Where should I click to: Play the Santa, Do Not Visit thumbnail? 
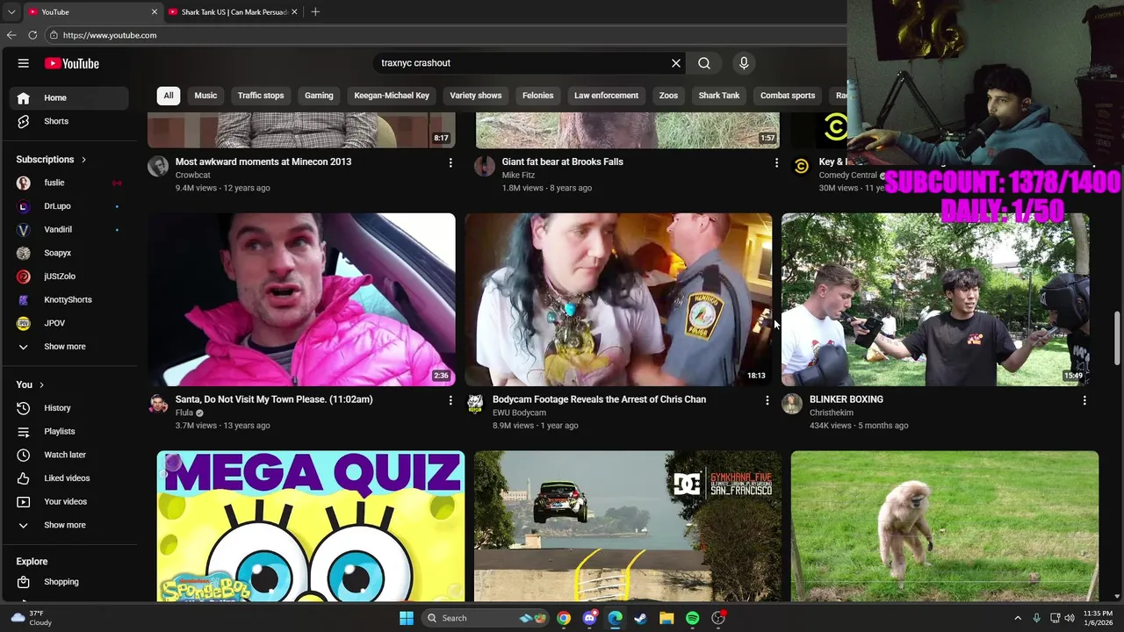pyautogui.click(x=301, y=299)
